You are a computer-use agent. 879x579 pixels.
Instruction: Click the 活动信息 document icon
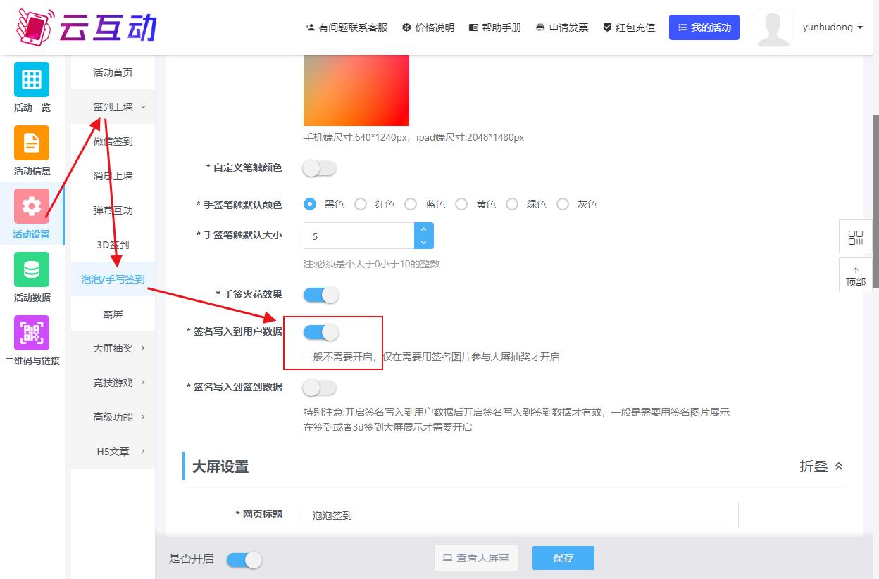pos(32,143)
